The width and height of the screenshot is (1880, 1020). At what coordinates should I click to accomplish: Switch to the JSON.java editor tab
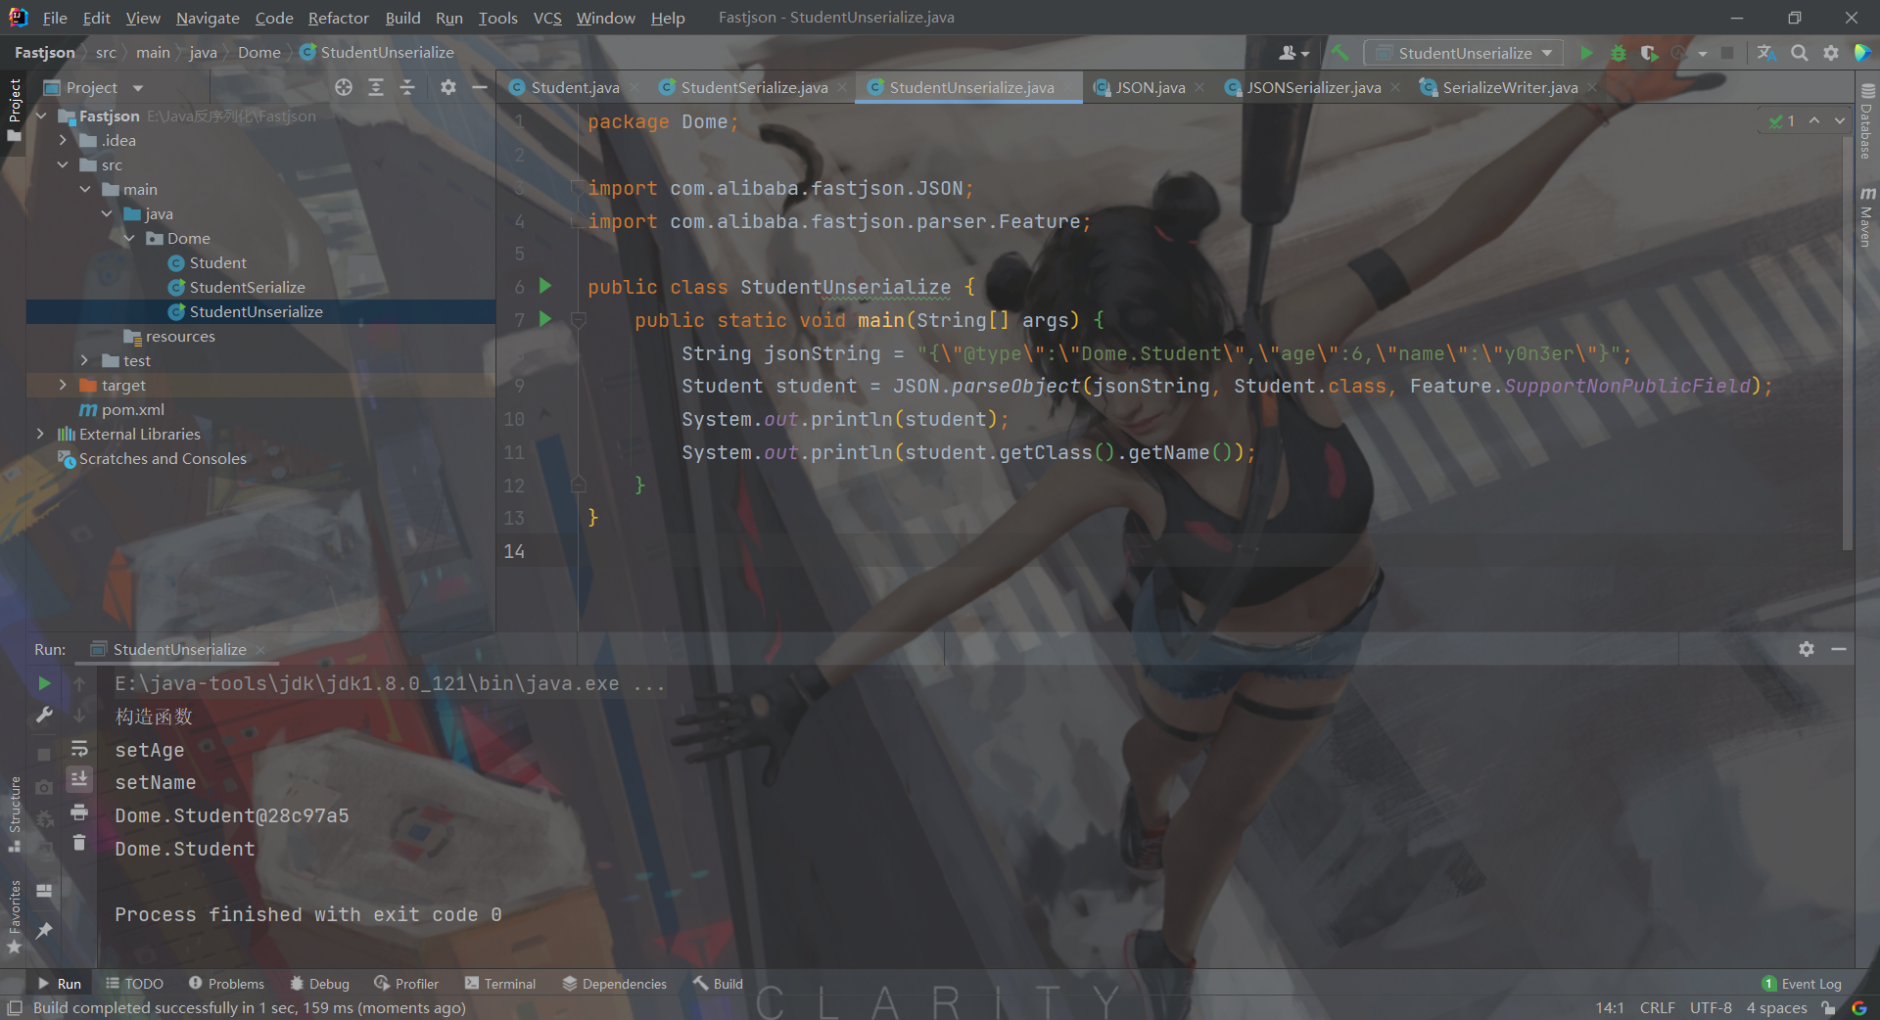click(1151, 87)
